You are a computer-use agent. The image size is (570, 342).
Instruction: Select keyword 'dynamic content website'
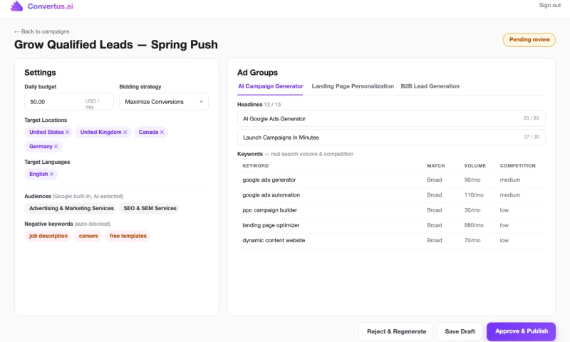[274, 241]
